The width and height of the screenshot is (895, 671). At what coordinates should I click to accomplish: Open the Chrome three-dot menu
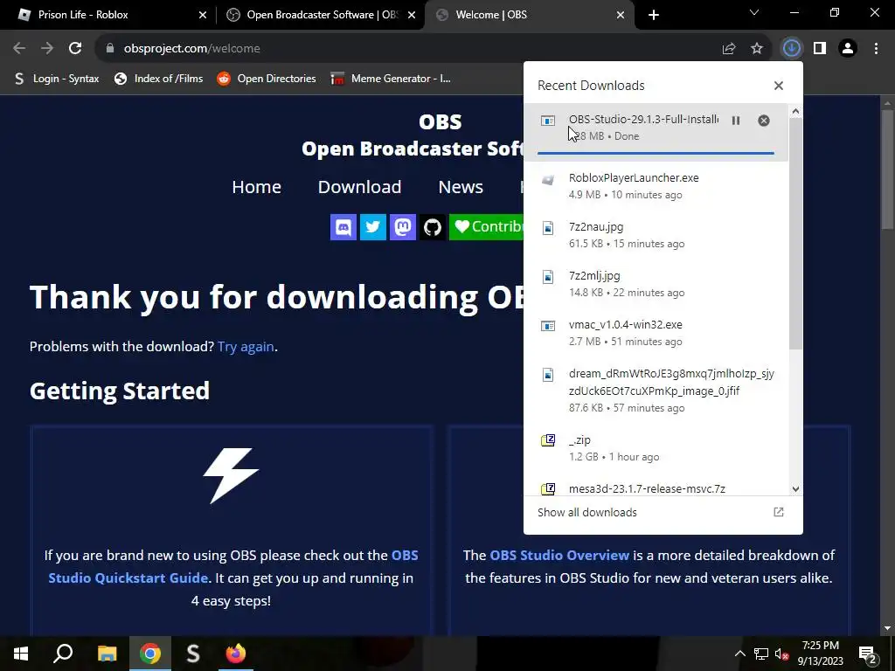point(876,49)
